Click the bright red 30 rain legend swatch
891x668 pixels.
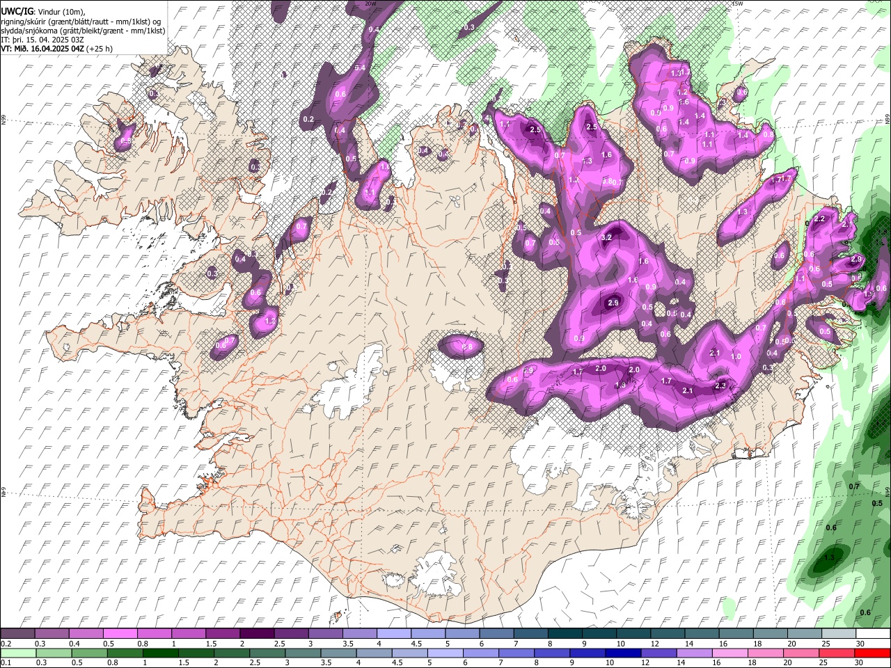coord(872,653)
